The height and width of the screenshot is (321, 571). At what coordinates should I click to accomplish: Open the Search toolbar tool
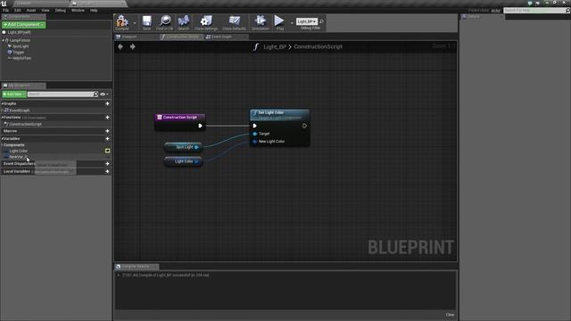tap(184, 22)
